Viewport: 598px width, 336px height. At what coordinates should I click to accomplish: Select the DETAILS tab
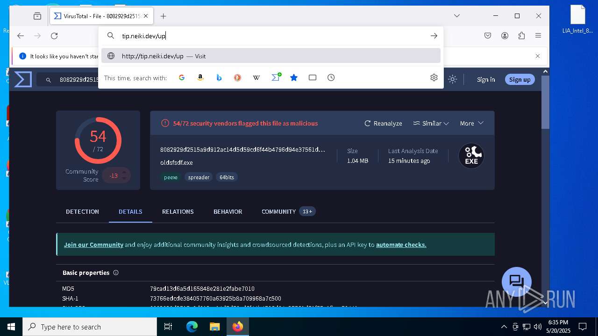(130, 211)
